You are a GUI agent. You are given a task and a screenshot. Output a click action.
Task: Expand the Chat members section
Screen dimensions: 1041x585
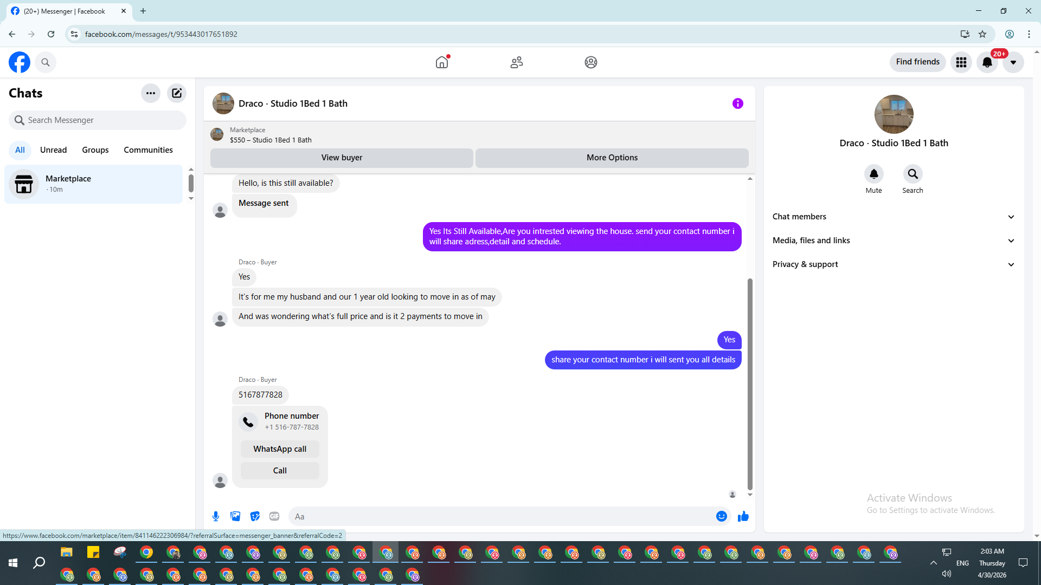click(893, 217)
